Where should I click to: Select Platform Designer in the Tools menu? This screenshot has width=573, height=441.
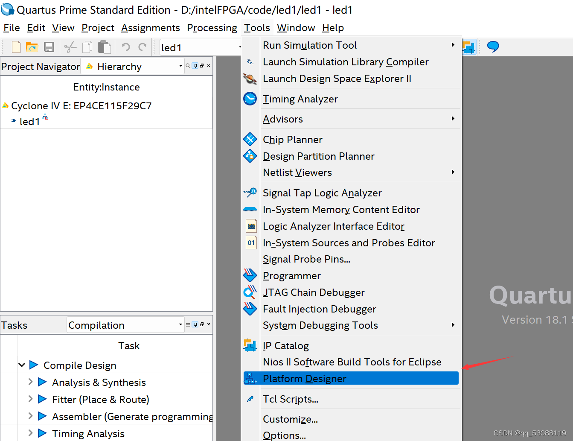pyautogui.click(x=351, y=378)
